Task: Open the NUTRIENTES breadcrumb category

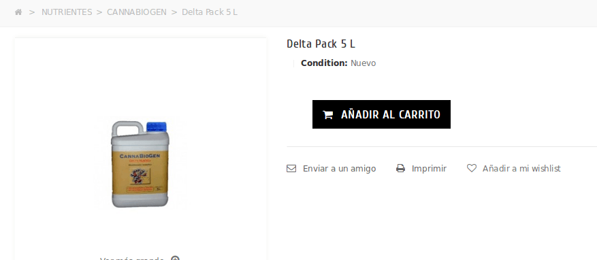Action: pyautogui.click(x=67, y=12)
